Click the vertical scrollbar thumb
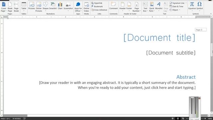The image size is (213, 120). pos(212,50)
